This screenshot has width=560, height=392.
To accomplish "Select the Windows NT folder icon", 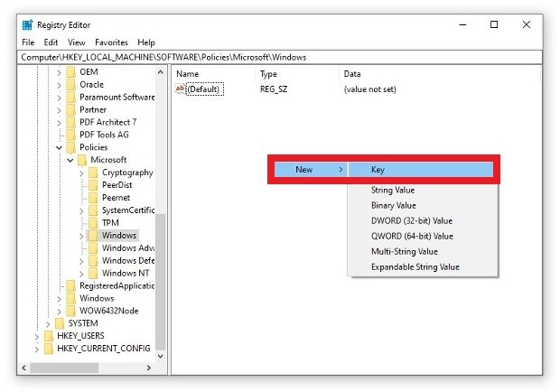I will (x=93, y=273).
